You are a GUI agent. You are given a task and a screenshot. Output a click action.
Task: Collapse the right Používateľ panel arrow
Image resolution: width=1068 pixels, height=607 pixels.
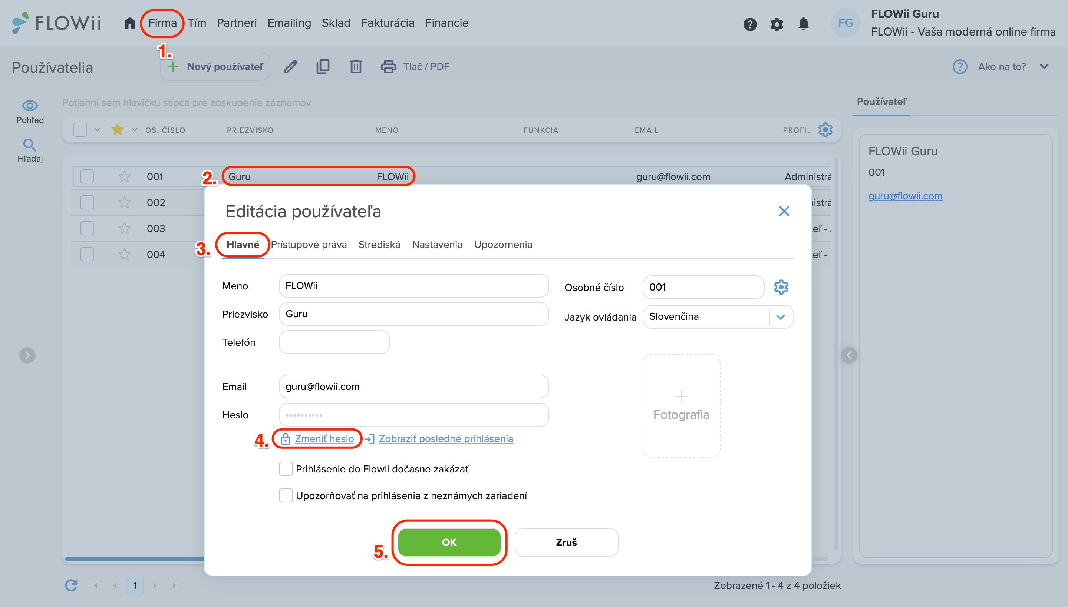[849, 355]
